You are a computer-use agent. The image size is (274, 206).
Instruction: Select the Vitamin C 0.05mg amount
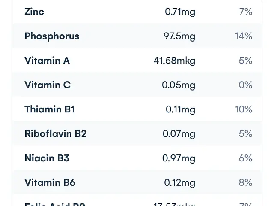(x=179, y=85)
